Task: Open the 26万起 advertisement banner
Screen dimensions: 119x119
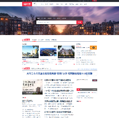Action: pos(32,87)
